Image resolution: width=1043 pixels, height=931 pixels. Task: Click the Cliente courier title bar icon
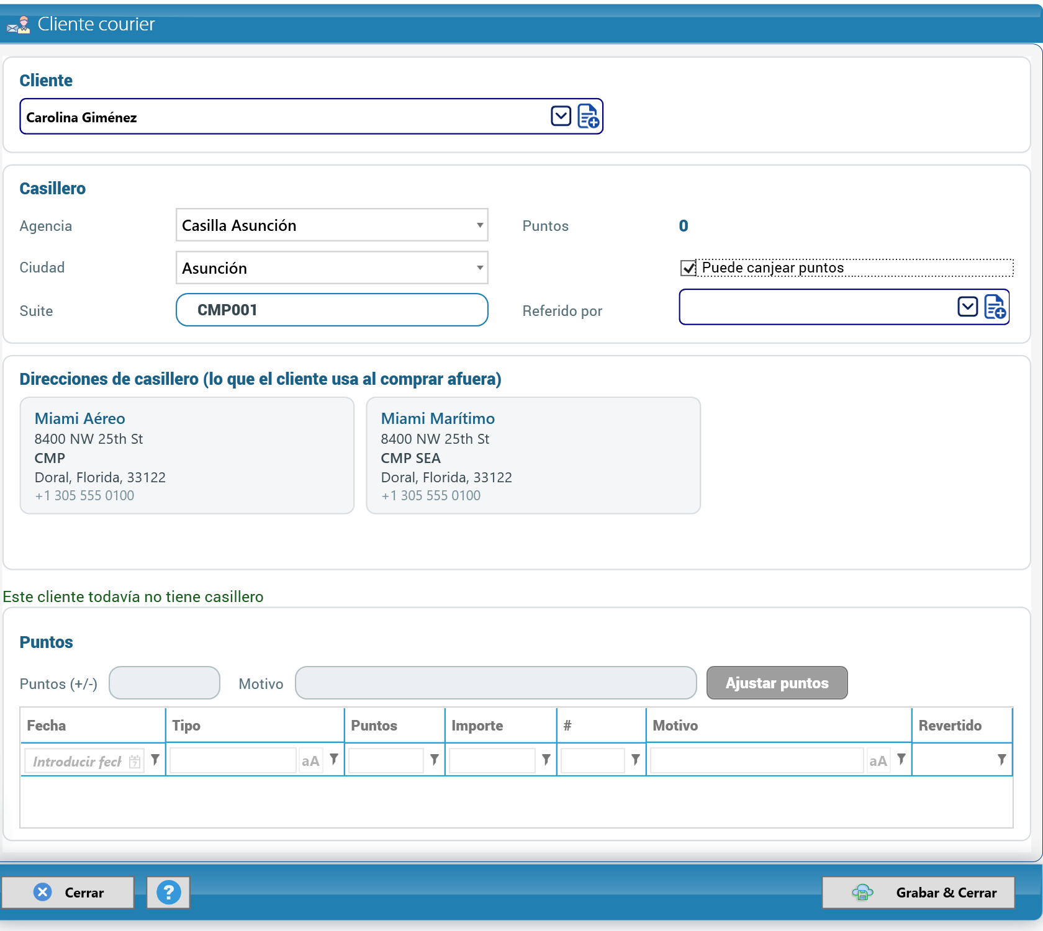pos(18,25)
